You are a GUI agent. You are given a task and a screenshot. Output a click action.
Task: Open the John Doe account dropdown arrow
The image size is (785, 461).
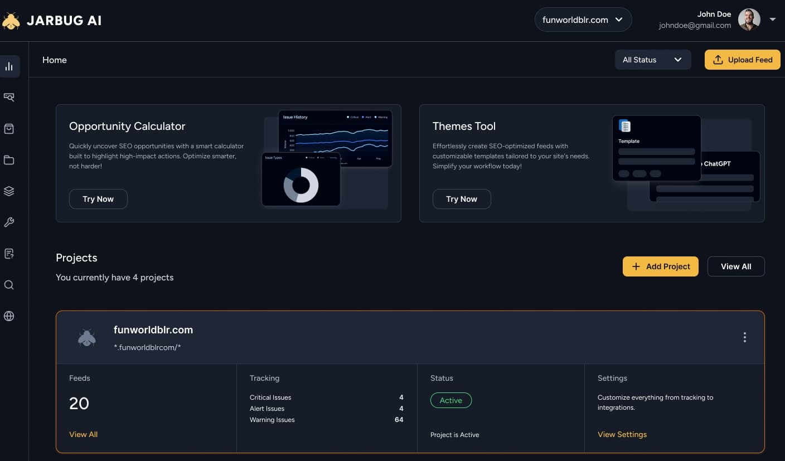(773, 19)
